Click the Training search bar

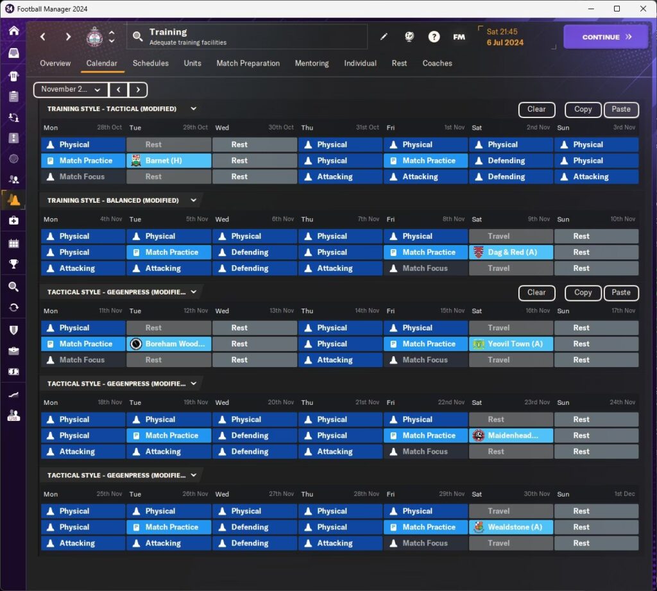(x=247, y=37)
